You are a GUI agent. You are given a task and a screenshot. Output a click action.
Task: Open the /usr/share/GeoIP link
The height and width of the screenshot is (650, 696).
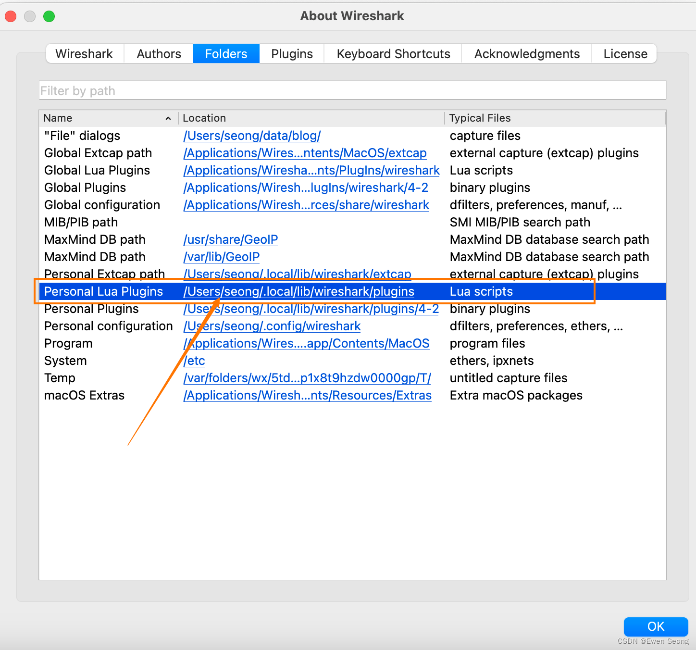(x=231, y=239)
